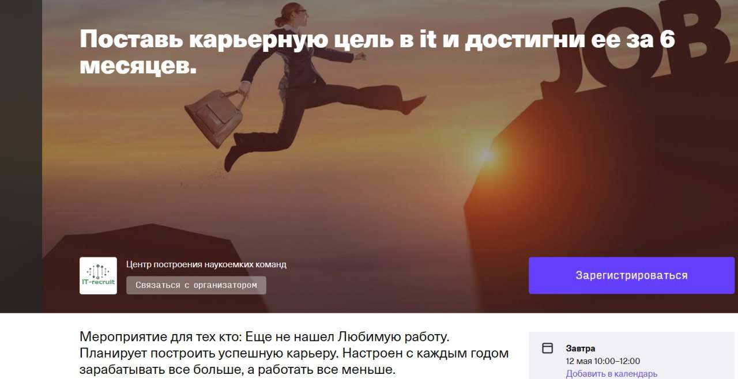The width and height of the screenshot is (738, 379).
Task: Click the 12 мая 10:00–12:00 time text
Action: 603,361
